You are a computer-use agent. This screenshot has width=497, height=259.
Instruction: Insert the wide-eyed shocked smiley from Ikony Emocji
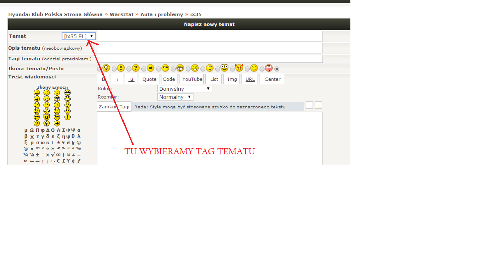tap(47, 111)
